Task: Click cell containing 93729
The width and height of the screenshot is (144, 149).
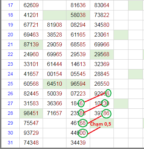Action: 31,133
